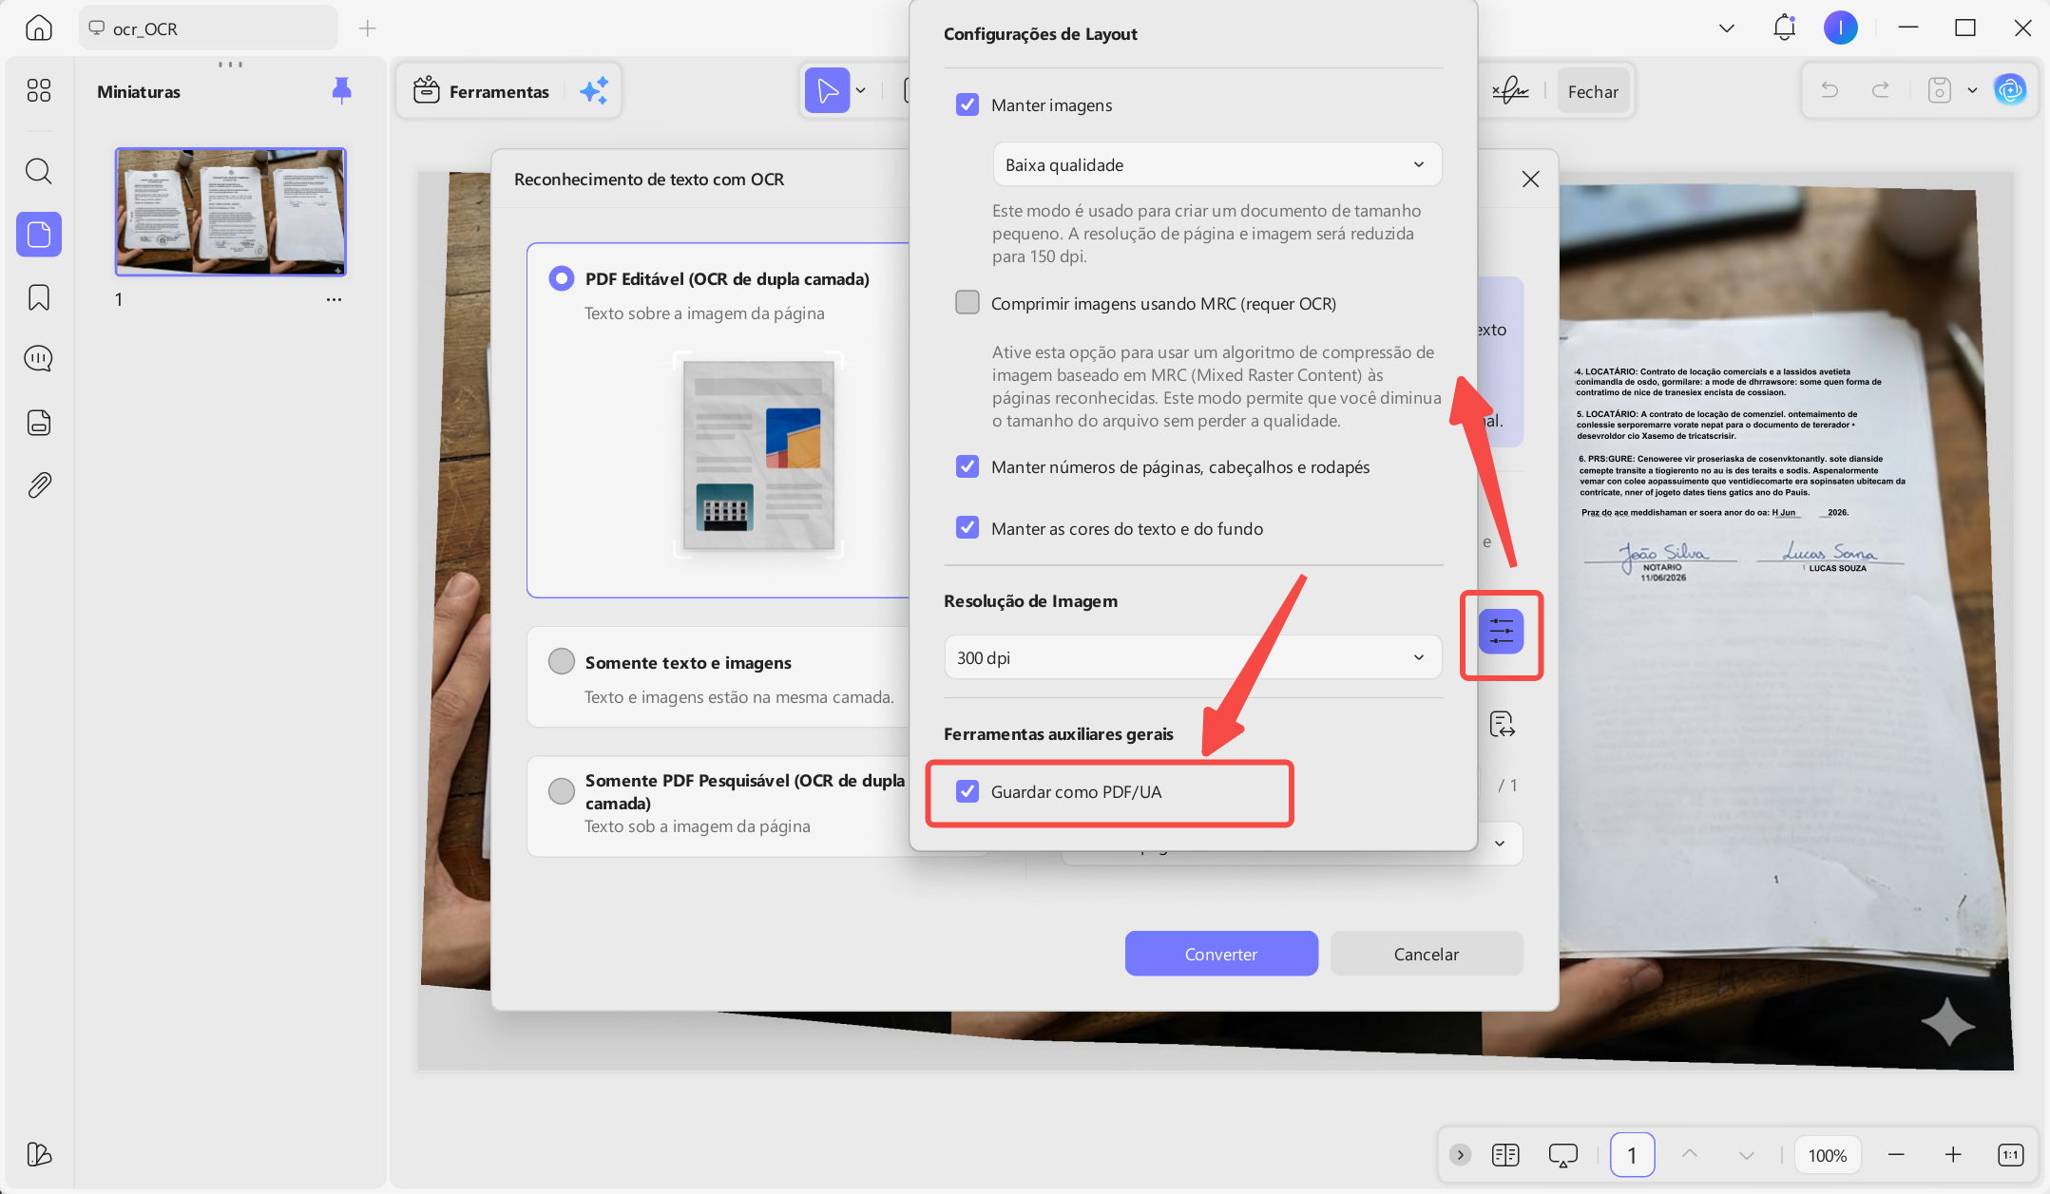The height and width of the screenshot is (1194, 2050).
Task: Open the apps grid icon in sidebar
Action: click(39, 90)
